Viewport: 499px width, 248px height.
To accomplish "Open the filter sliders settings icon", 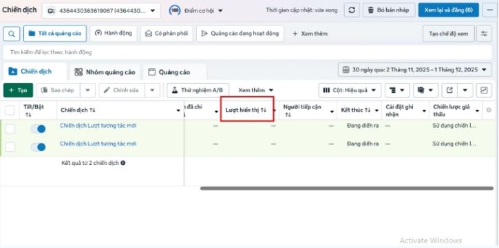I will pos(484,34).
